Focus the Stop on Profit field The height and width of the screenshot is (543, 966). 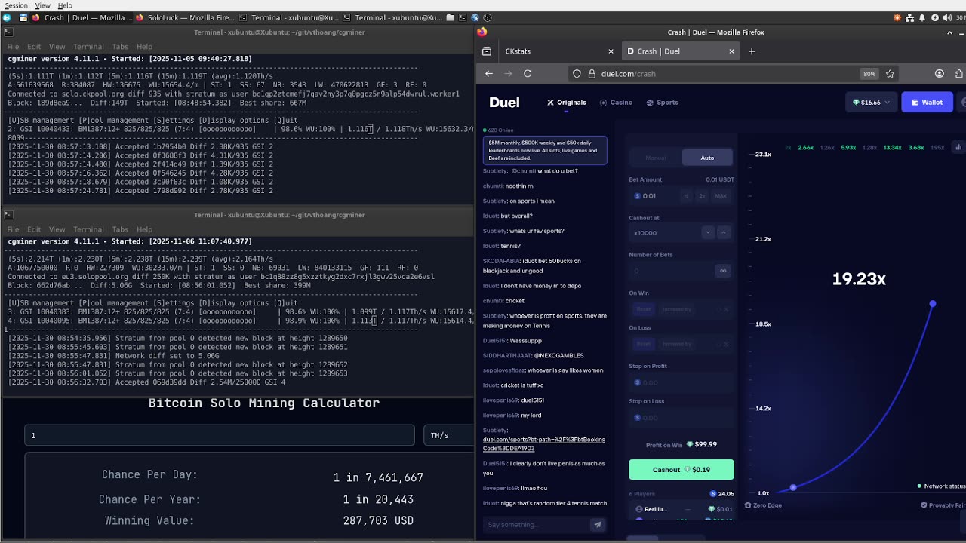[681, 382]
